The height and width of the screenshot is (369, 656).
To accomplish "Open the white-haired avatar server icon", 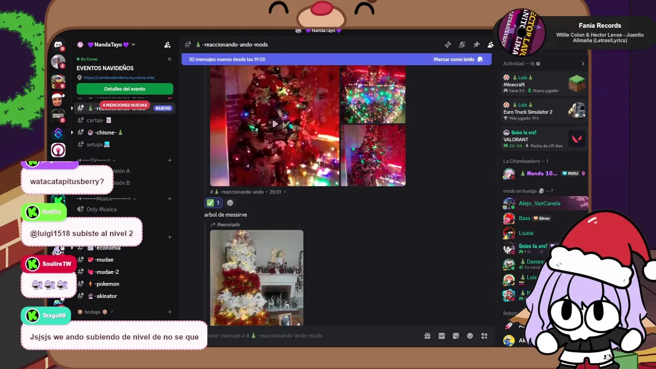I will [x=58, y=63].
